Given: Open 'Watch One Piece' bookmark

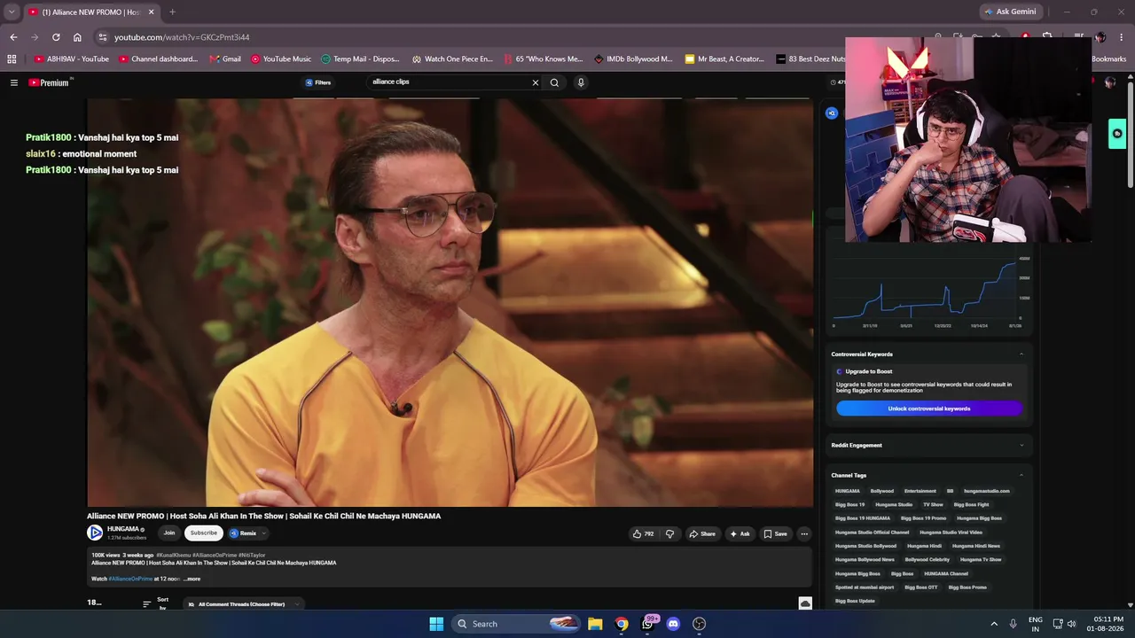Looking at the screenshot, I should coord(452,59).
